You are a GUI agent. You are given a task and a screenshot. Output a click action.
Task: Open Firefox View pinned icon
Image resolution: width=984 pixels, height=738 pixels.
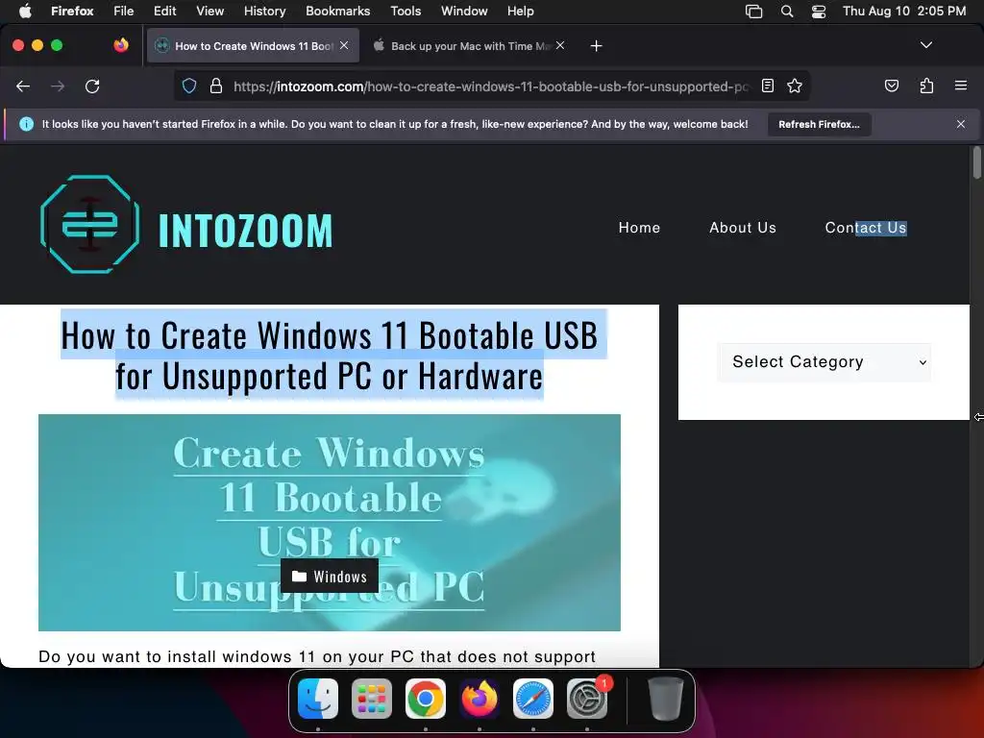[121, 45]
